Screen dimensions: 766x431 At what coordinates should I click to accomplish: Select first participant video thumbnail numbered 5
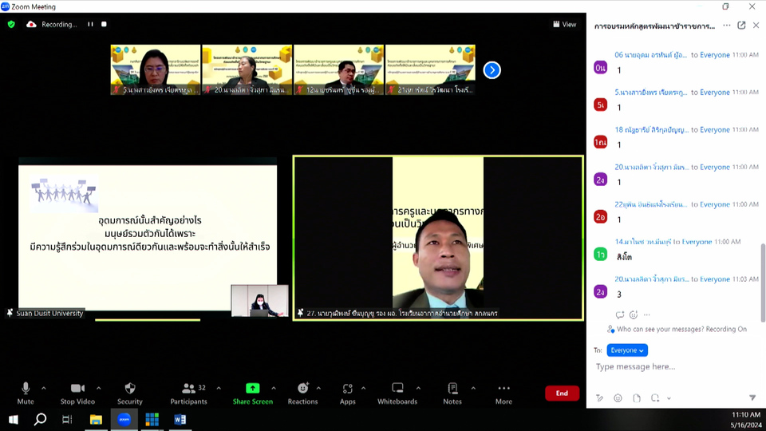(156, 70)
